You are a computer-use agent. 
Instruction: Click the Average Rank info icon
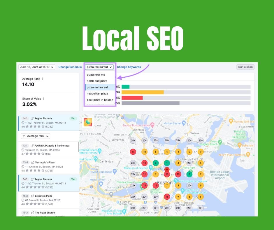[43, 79]
